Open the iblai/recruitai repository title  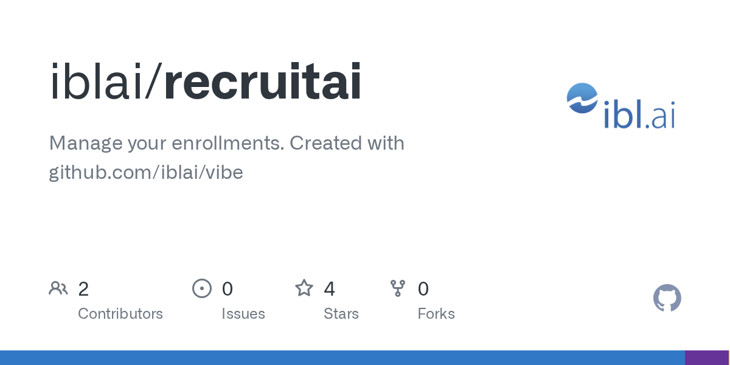[206, 82]
